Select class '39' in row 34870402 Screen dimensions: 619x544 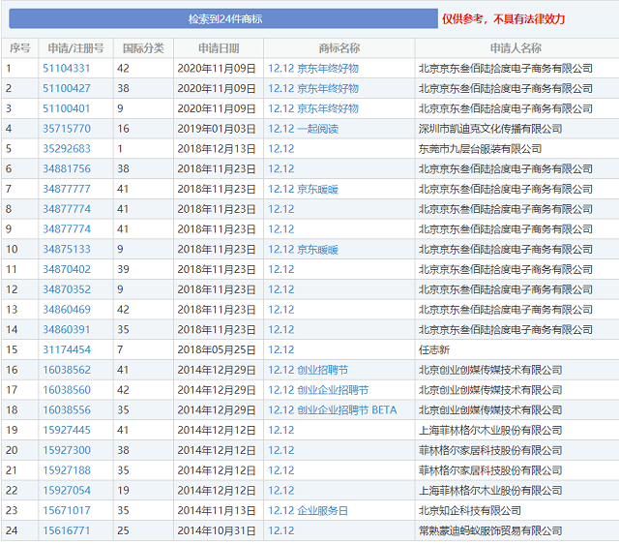[123, 269]
